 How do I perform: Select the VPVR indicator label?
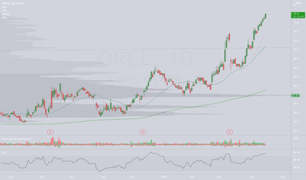point(6,14)
